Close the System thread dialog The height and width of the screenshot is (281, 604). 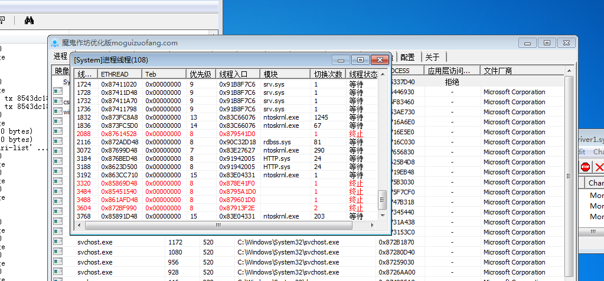[x=380, y=60]
